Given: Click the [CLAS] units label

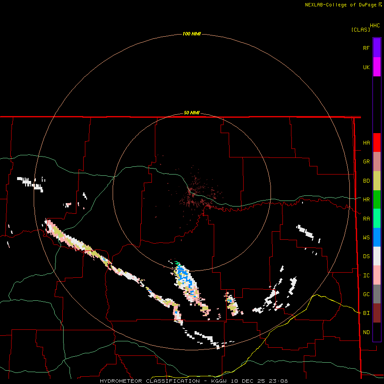Looking at the screenshot, I should click(x=361, y=29).
